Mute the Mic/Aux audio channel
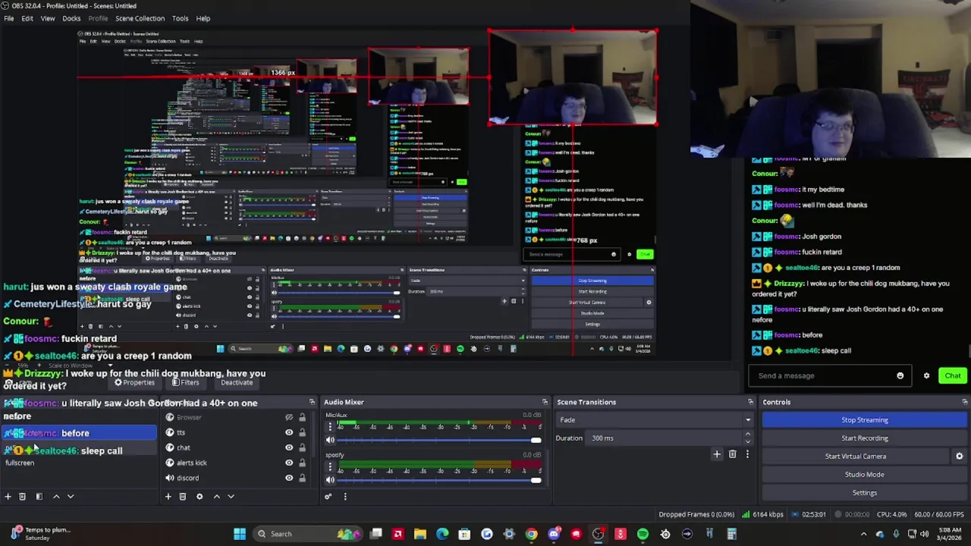The width and height of the screenshot is (971, 546). (x=330, y=440)
